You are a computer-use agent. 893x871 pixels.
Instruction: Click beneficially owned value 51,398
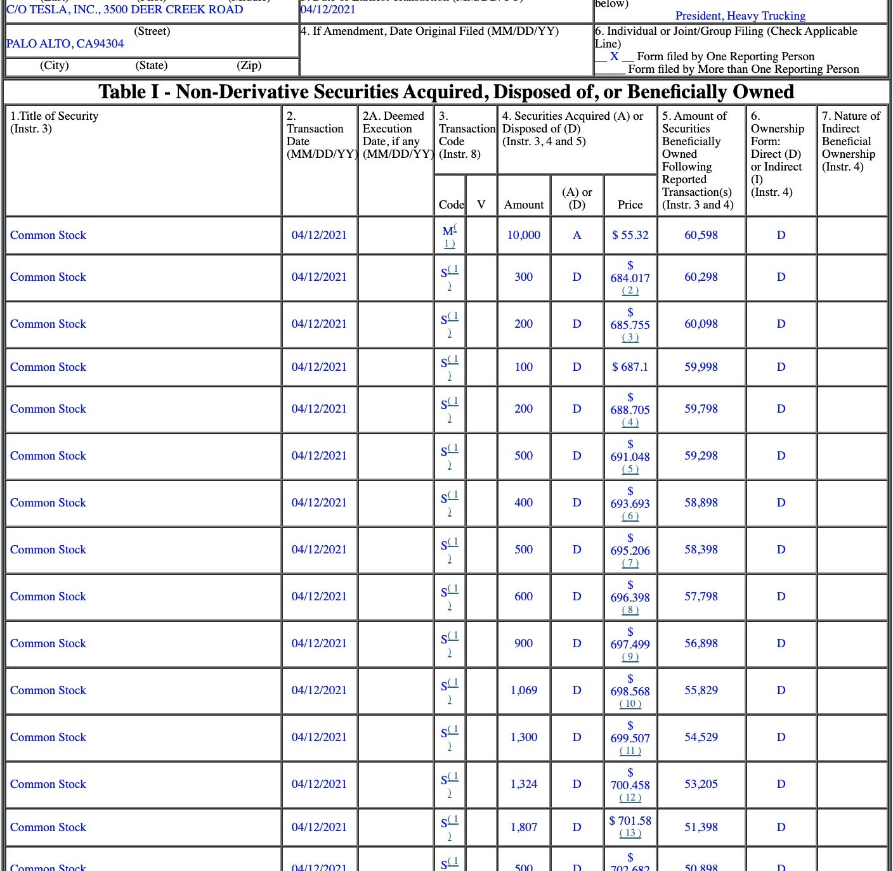(x=701, y=827)
